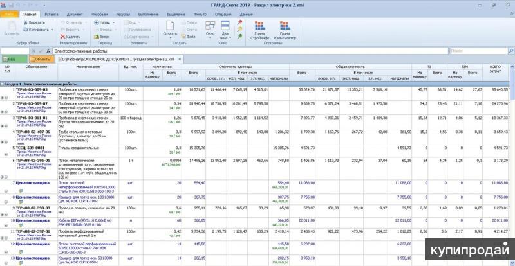515x266 pixels.
Task: Switch to the Выполнение ribbon tab
Action: (148, 14)
